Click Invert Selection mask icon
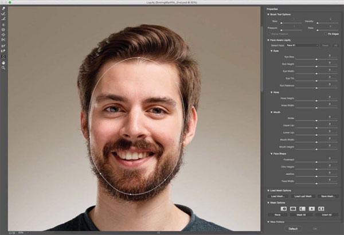The width and height of the screenshot is (344, 235). tap(321, 209)
